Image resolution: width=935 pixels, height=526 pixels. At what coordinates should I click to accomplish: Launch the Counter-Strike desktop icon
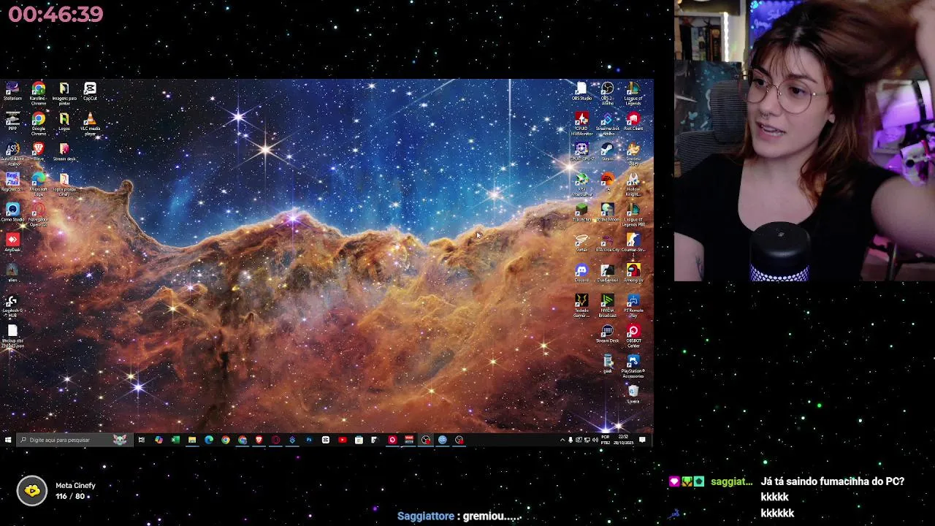[633, 243]
